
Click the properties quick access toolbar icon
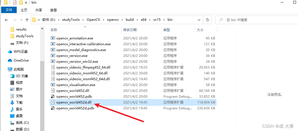tap(14, 3)
